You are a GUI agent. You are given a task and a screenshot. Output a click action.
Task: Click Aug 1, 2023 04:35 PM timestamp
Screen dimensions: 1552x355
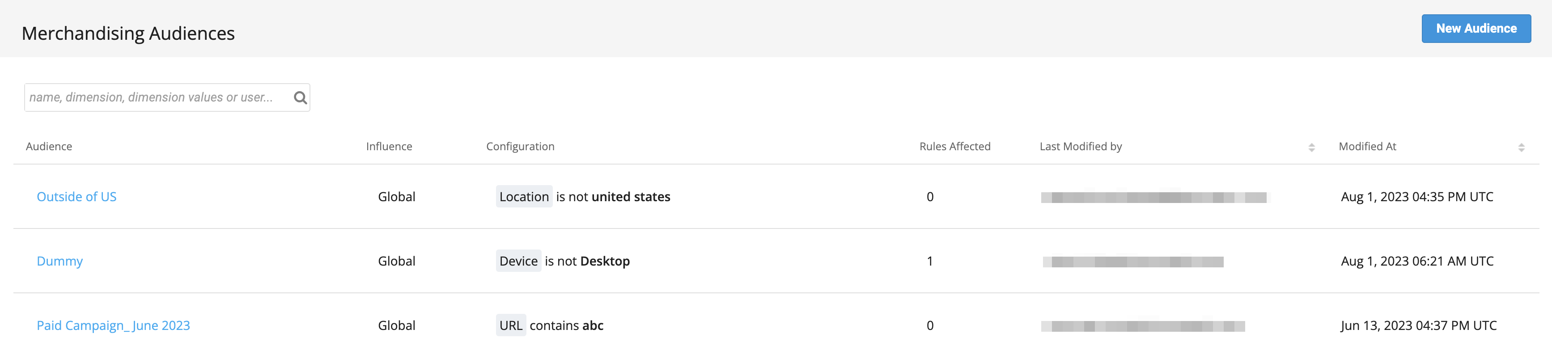point(1416,196)
